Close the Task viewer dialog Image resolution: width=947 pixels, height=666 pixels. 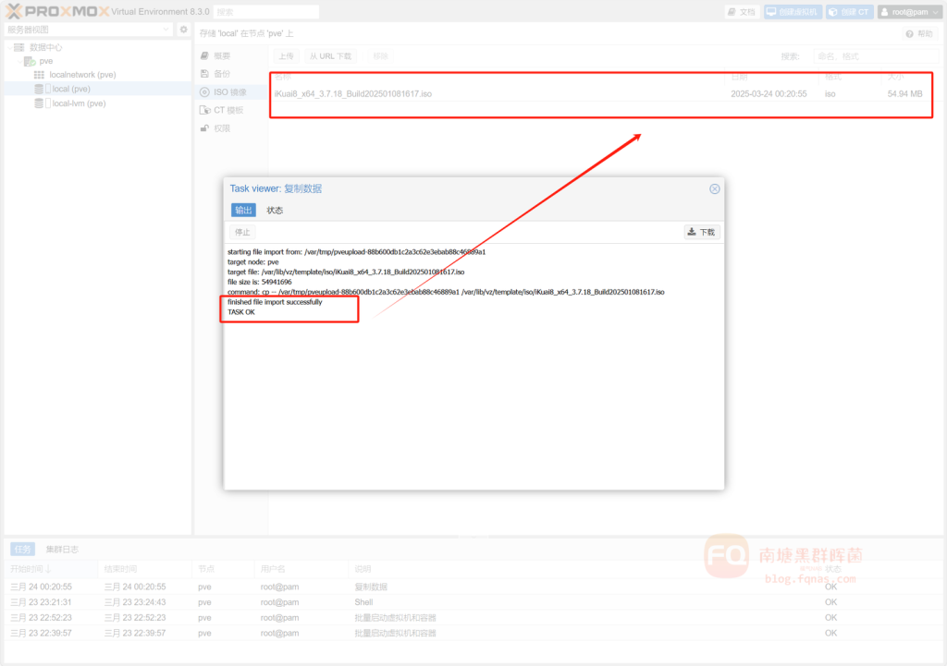[714, 188]
